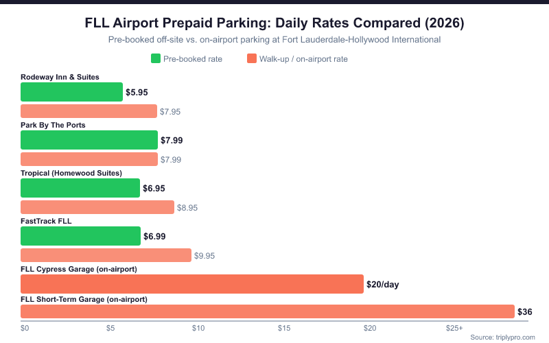Click the $10 axis tick label
The image size is (549, 343).
198,328
